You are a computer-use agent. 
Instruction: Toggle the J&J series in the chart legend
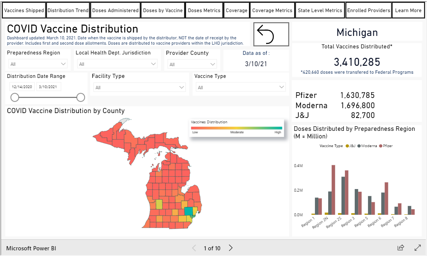pos(350,146)
